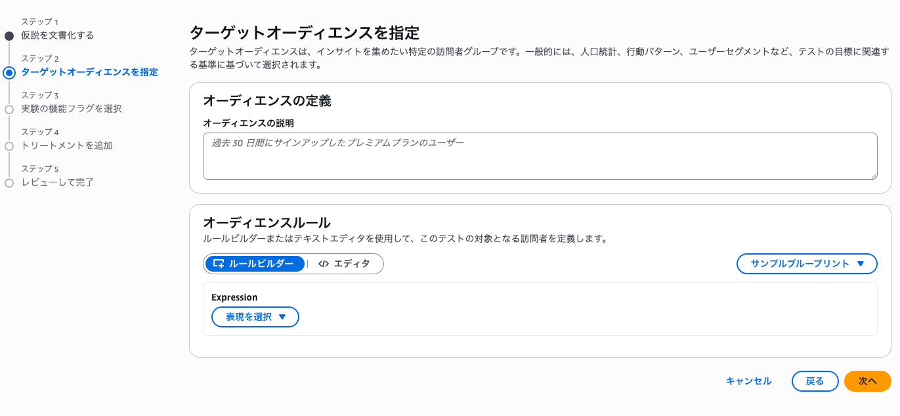Screen dimensions: 900x416
Task: Open the 表現を選択 dropdown
Action: (255, 317)
